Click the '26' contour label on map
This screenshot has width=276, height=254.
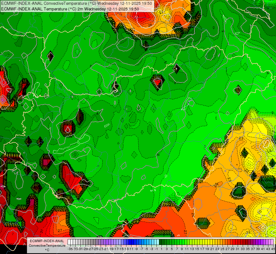(x=150, y=25)
